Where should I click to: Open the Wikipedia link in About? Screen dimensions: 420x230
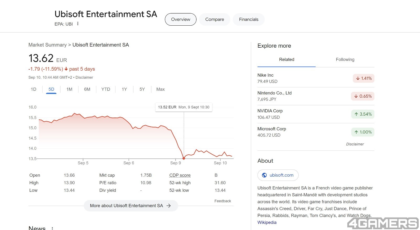click(267, 222)
